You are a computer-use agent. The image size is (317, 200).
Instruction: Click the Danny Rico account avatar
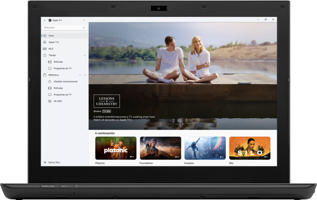[x=45, y=162]
